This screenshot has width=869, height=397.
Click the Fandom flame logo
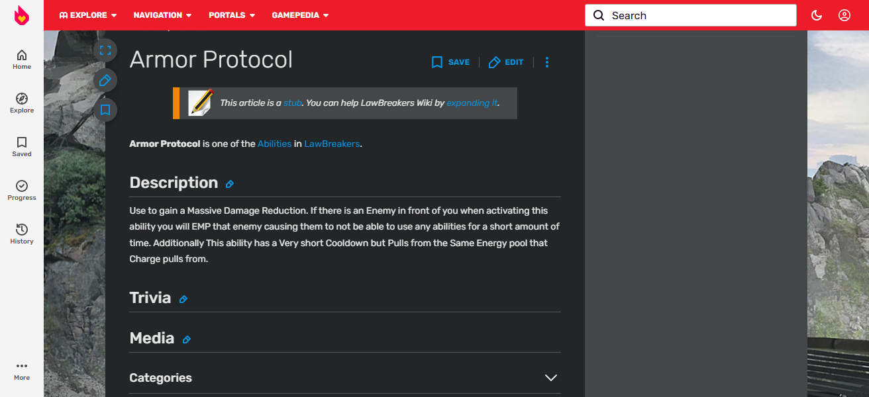[22, 15]
